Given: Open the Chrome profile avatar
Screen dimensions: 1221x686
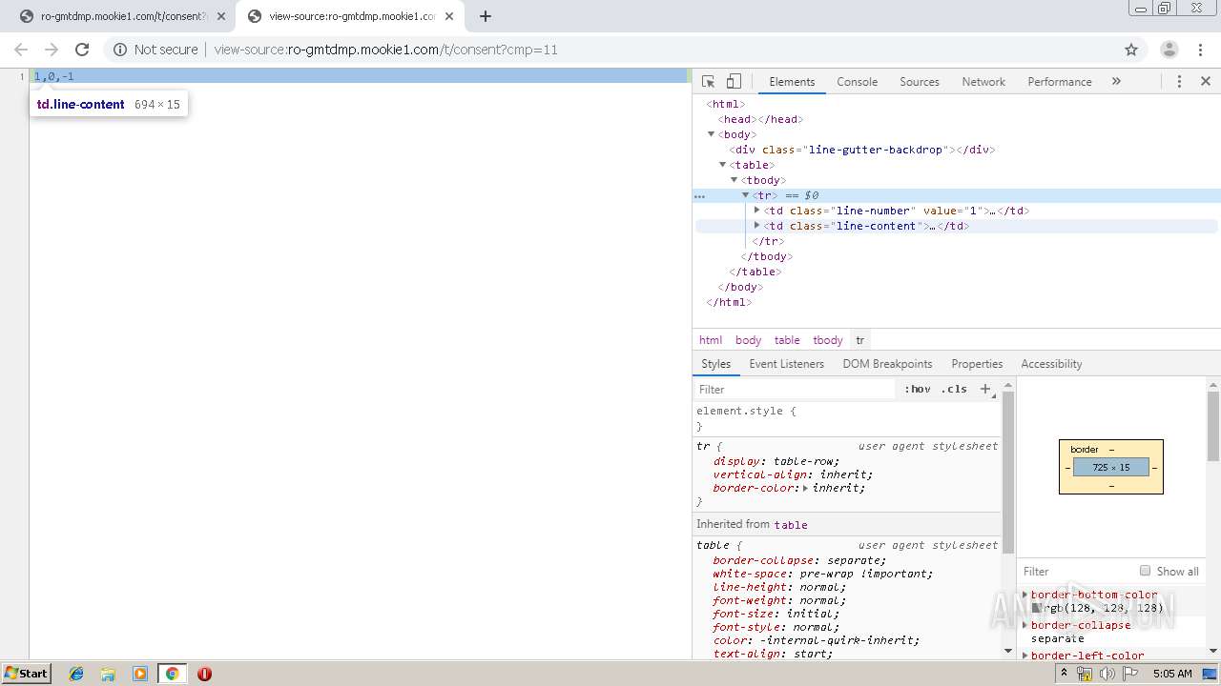Looking at the screenshot, I should 1169,50.
